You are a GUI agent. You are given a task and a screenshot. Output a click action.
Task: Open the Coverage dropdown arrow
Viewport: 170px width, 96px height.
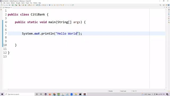18,5
